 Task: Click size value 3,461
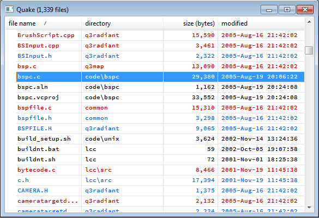click(205, 46)
